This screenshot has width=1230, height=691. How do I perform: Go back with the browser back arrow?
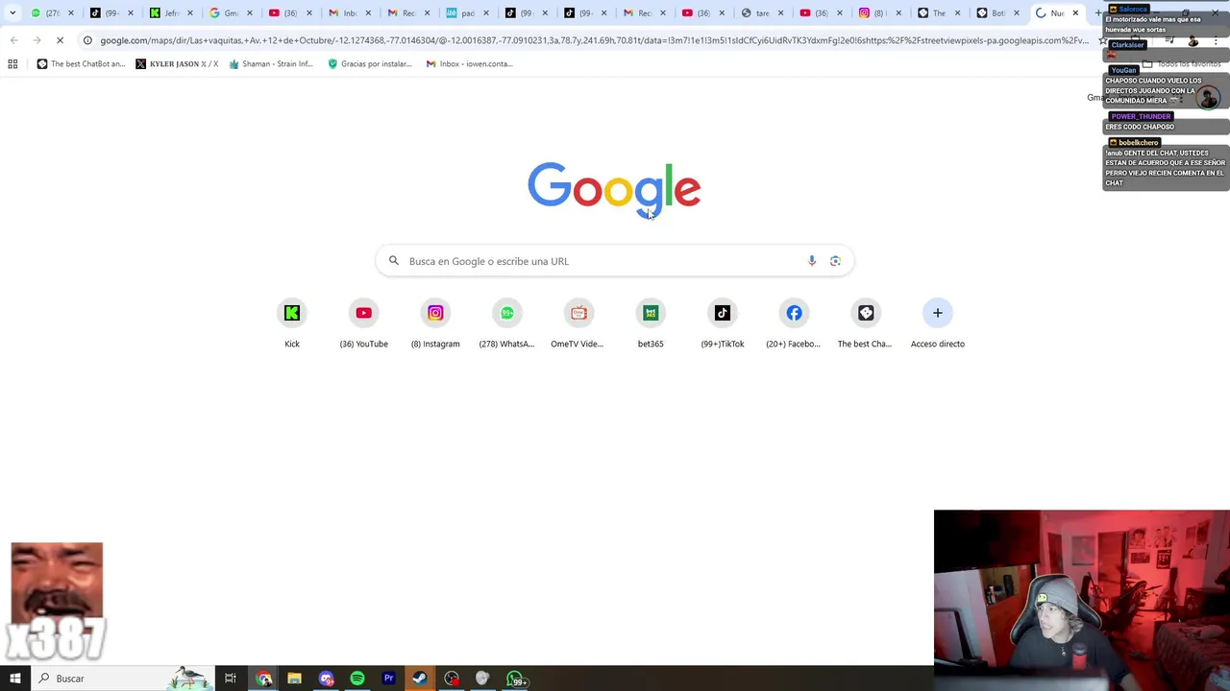13,40
